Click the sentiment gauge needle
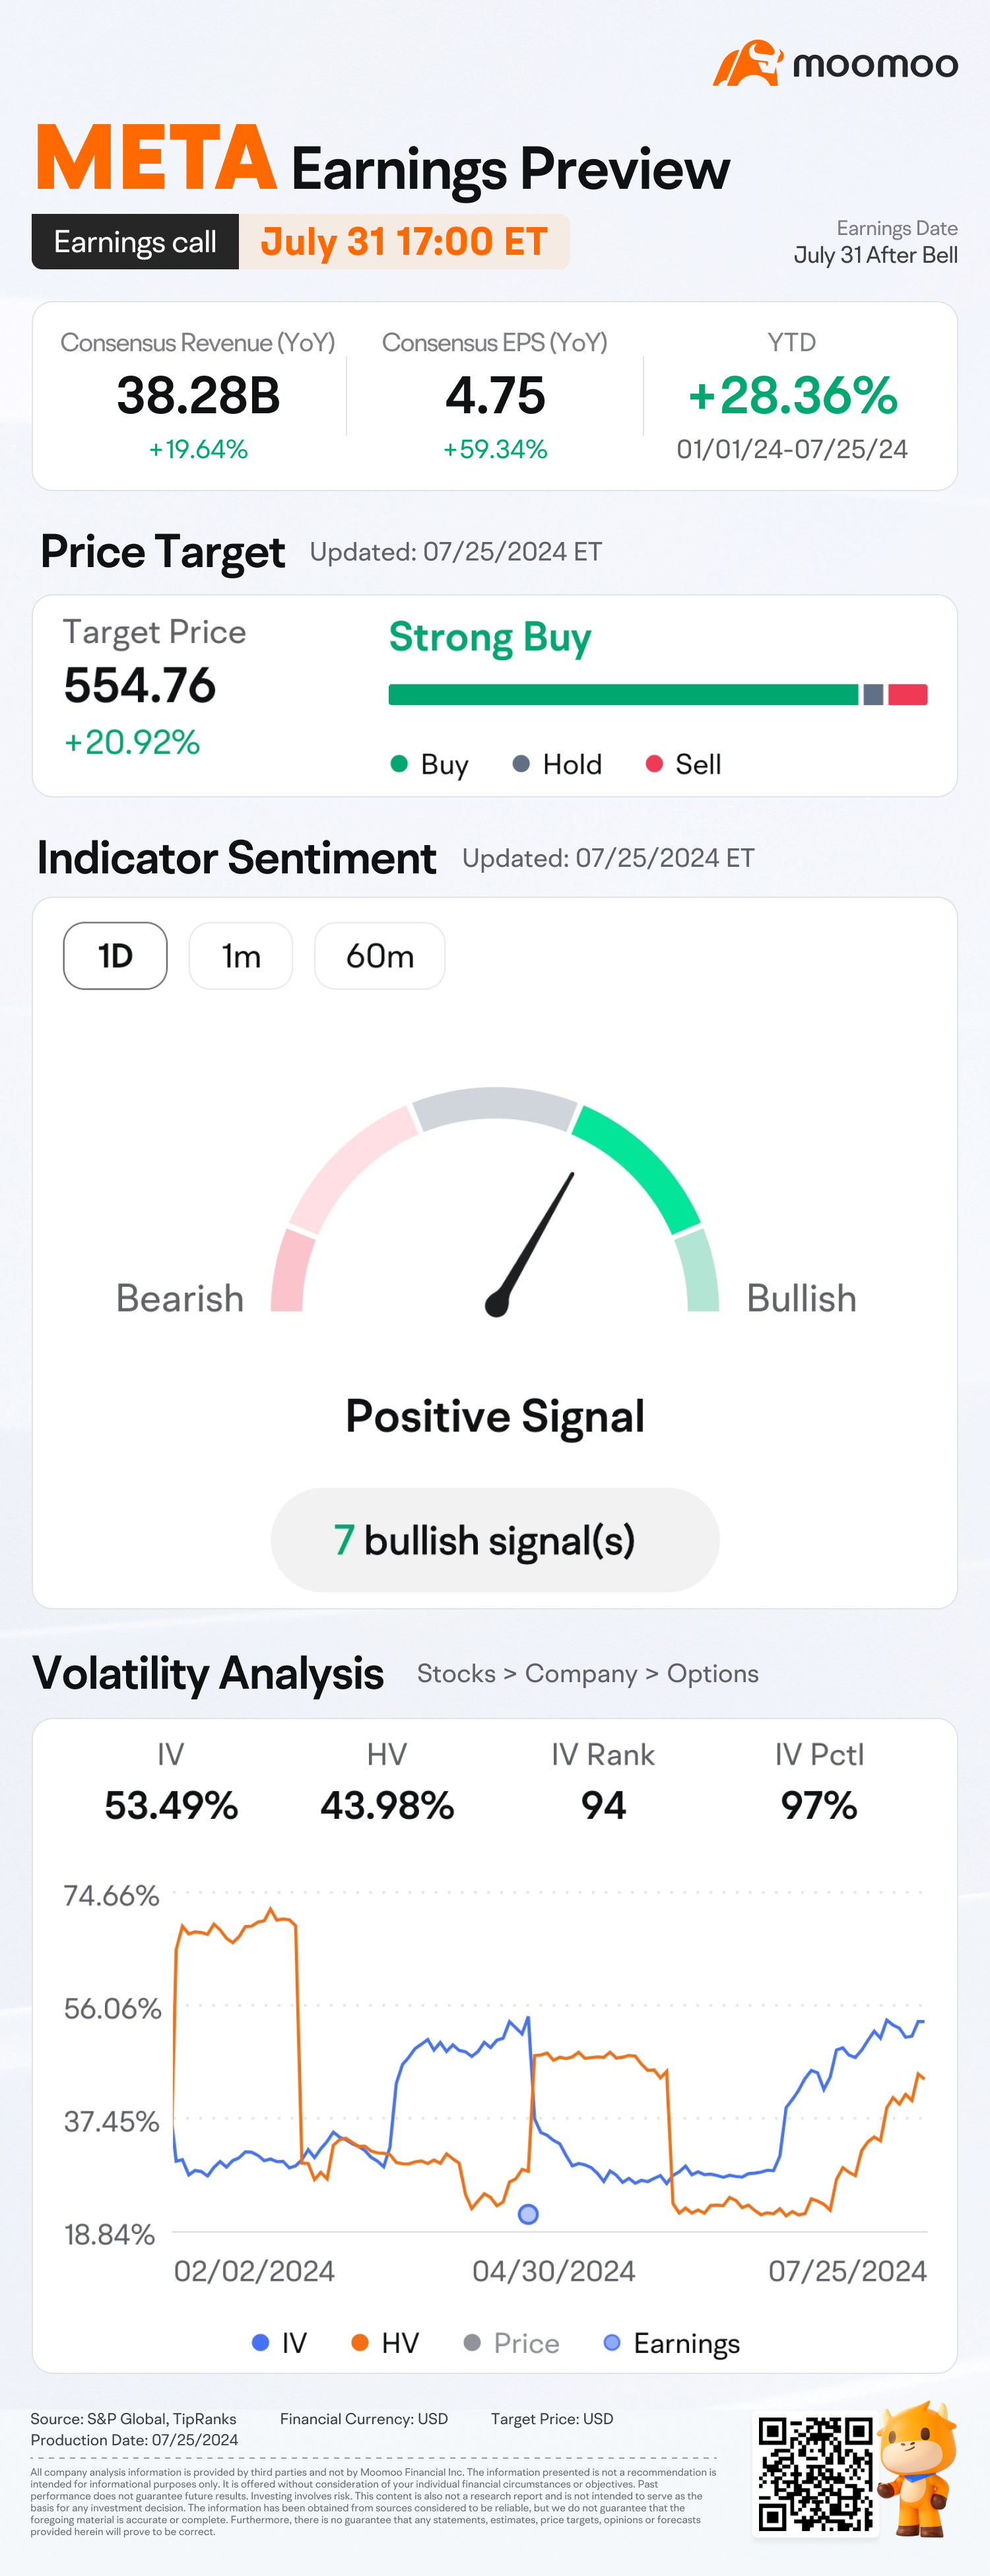 pyautogui.click(x=531, y=1244)
